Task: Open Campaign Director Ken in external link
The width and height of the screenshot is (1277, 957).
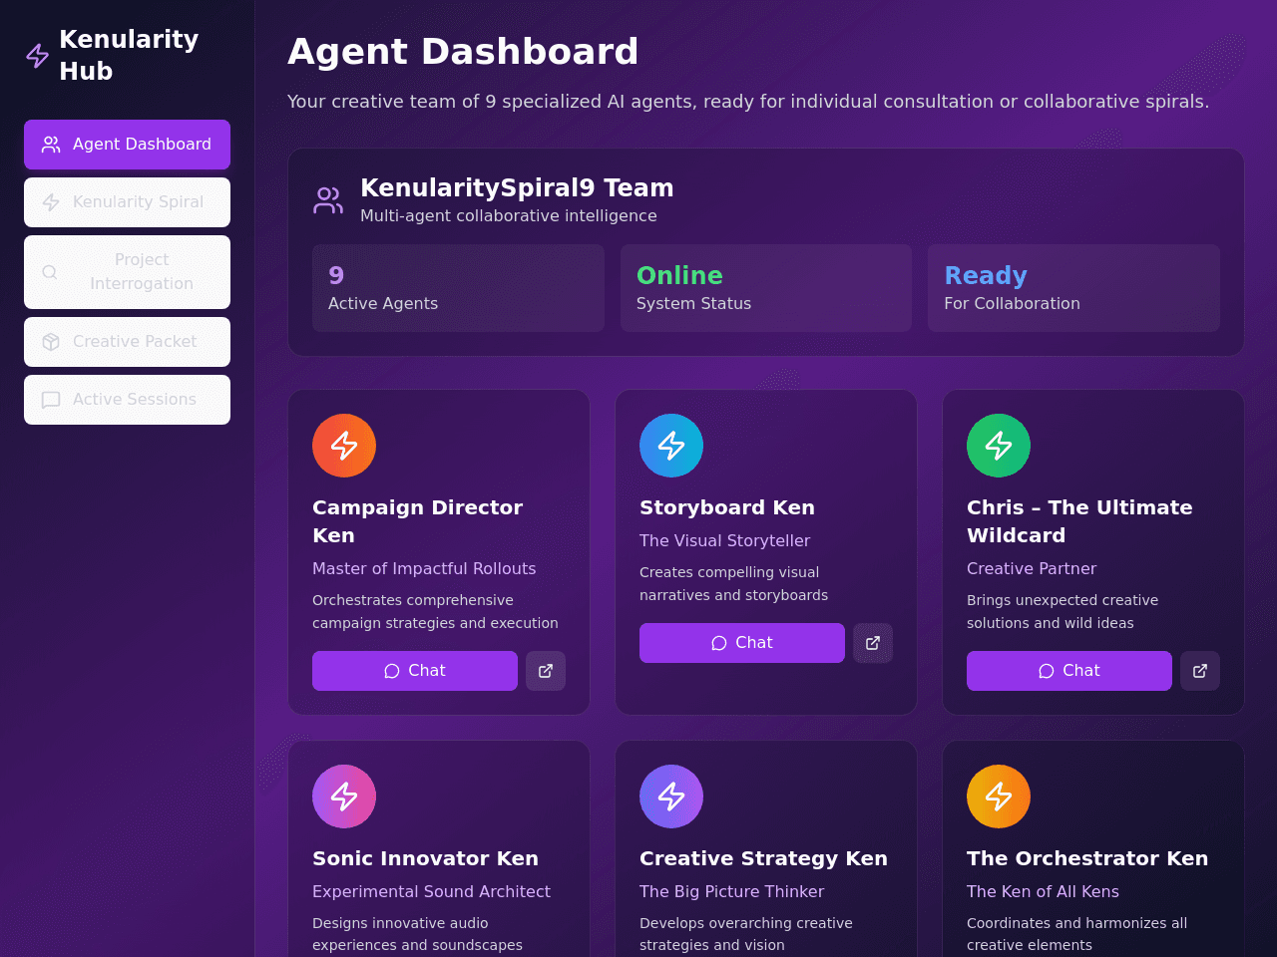Action: click(546, 671)
